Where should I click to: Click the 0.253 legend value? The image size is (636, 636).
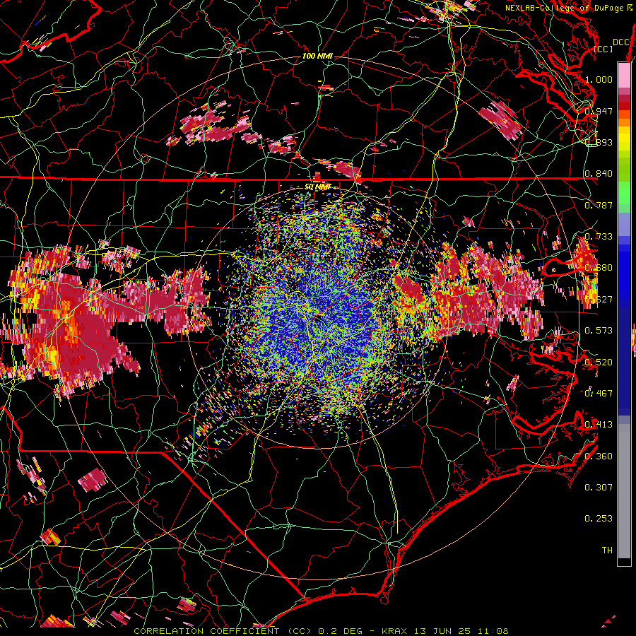pos(599,519)
